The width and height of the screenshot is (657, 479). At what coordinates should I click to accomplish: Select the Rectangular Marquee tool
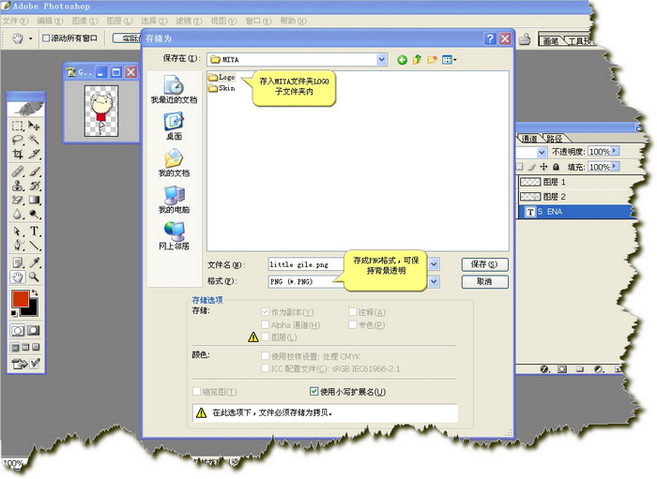point(17,126)
